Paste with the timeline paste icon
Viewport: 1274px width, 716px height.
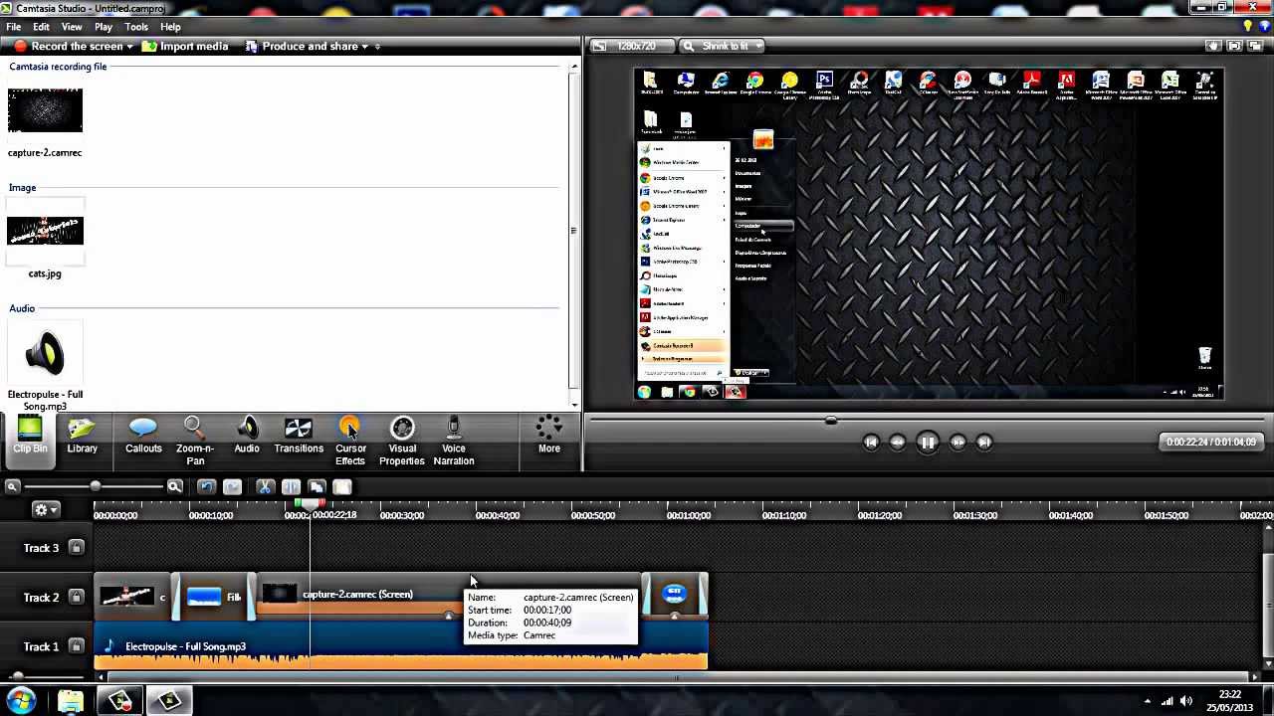click(x=342, y=487)
